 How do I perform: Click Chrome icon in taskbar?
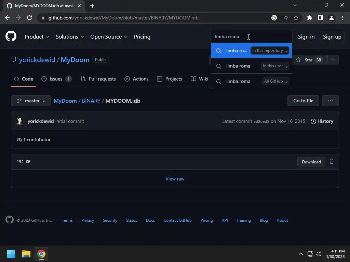[41, 254]
